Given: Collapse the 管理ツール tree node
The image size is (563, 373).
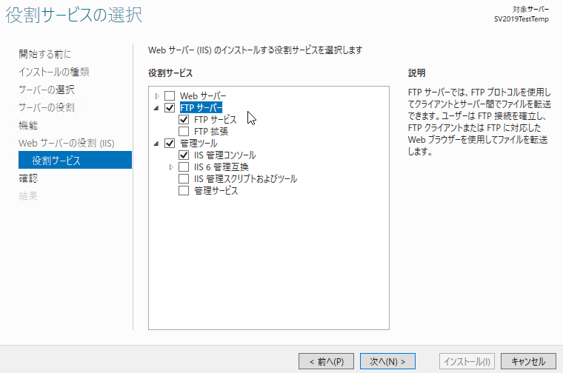Looking at the screenshot, I should click(x=156, y=144).
